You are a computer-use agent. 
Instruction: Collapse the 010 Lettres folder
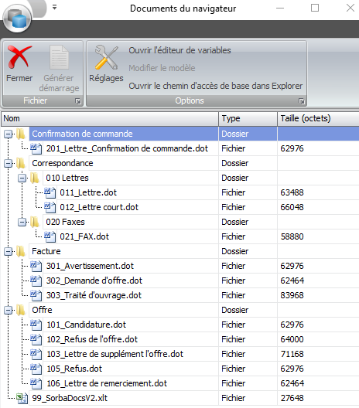click(22, 178)
